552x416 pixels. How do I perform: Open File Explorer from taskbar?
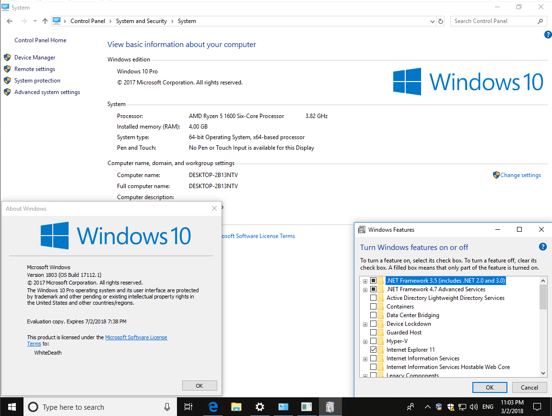[x=236, y=407]
